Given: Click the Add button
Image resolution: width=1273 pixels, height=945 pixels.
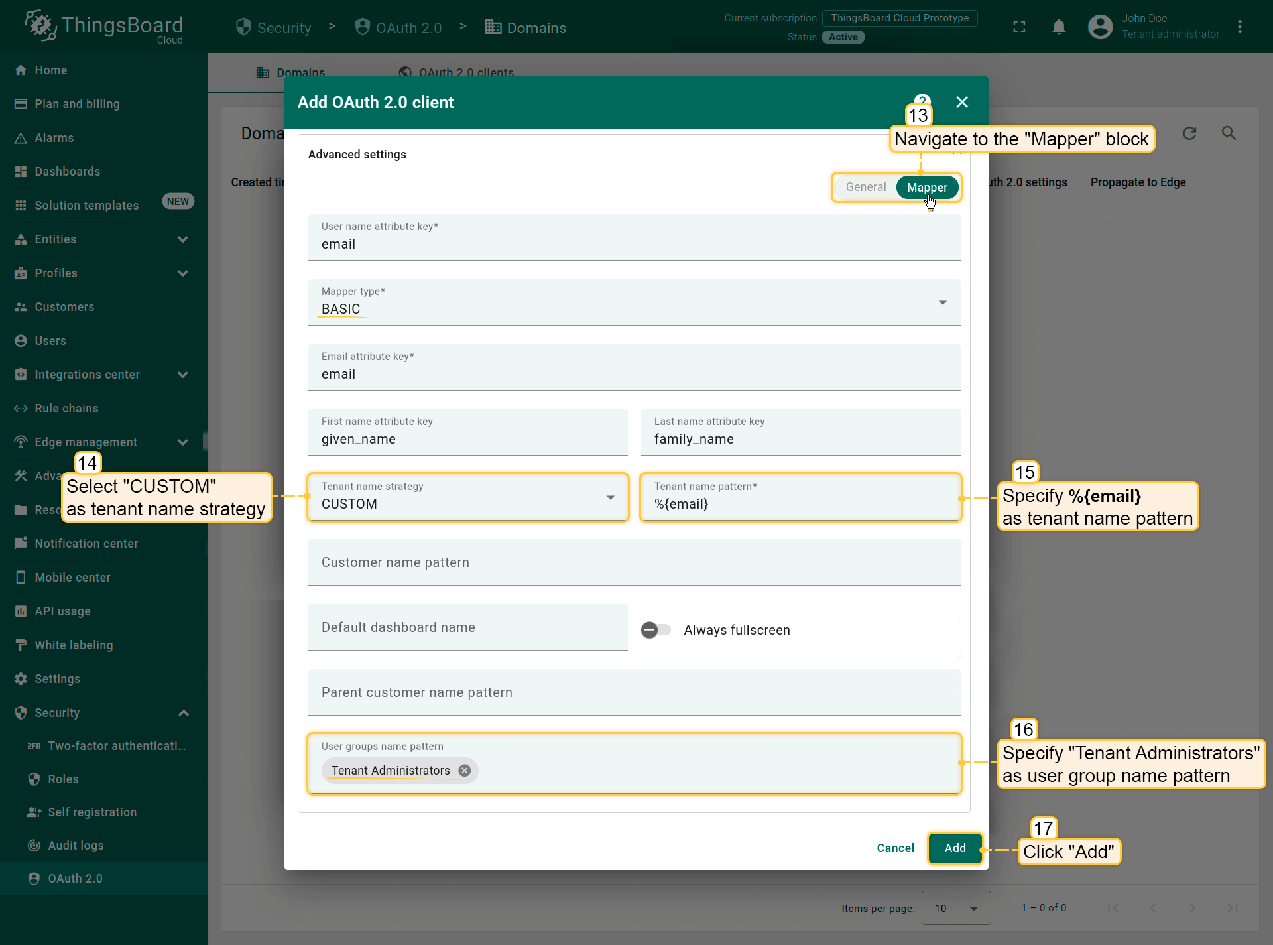Looking at the screenshot, I should [955, 848].
